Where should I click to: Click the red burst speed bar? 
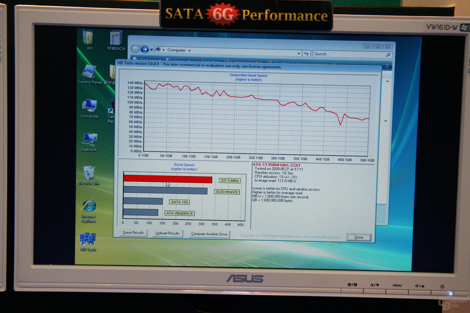click(x=168, y=179)
